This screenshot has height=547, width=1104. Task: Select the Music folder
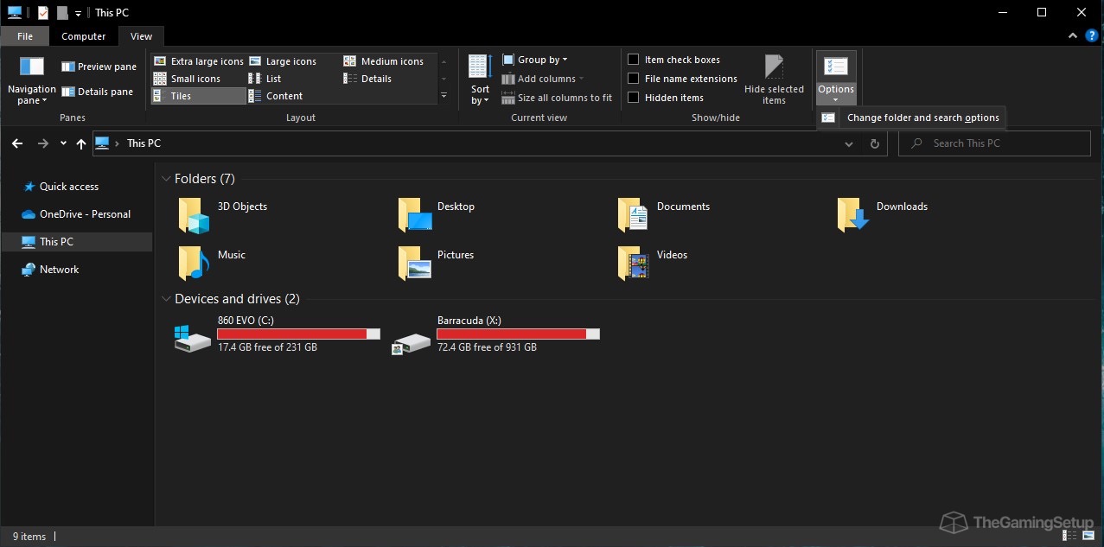point(212,264)
